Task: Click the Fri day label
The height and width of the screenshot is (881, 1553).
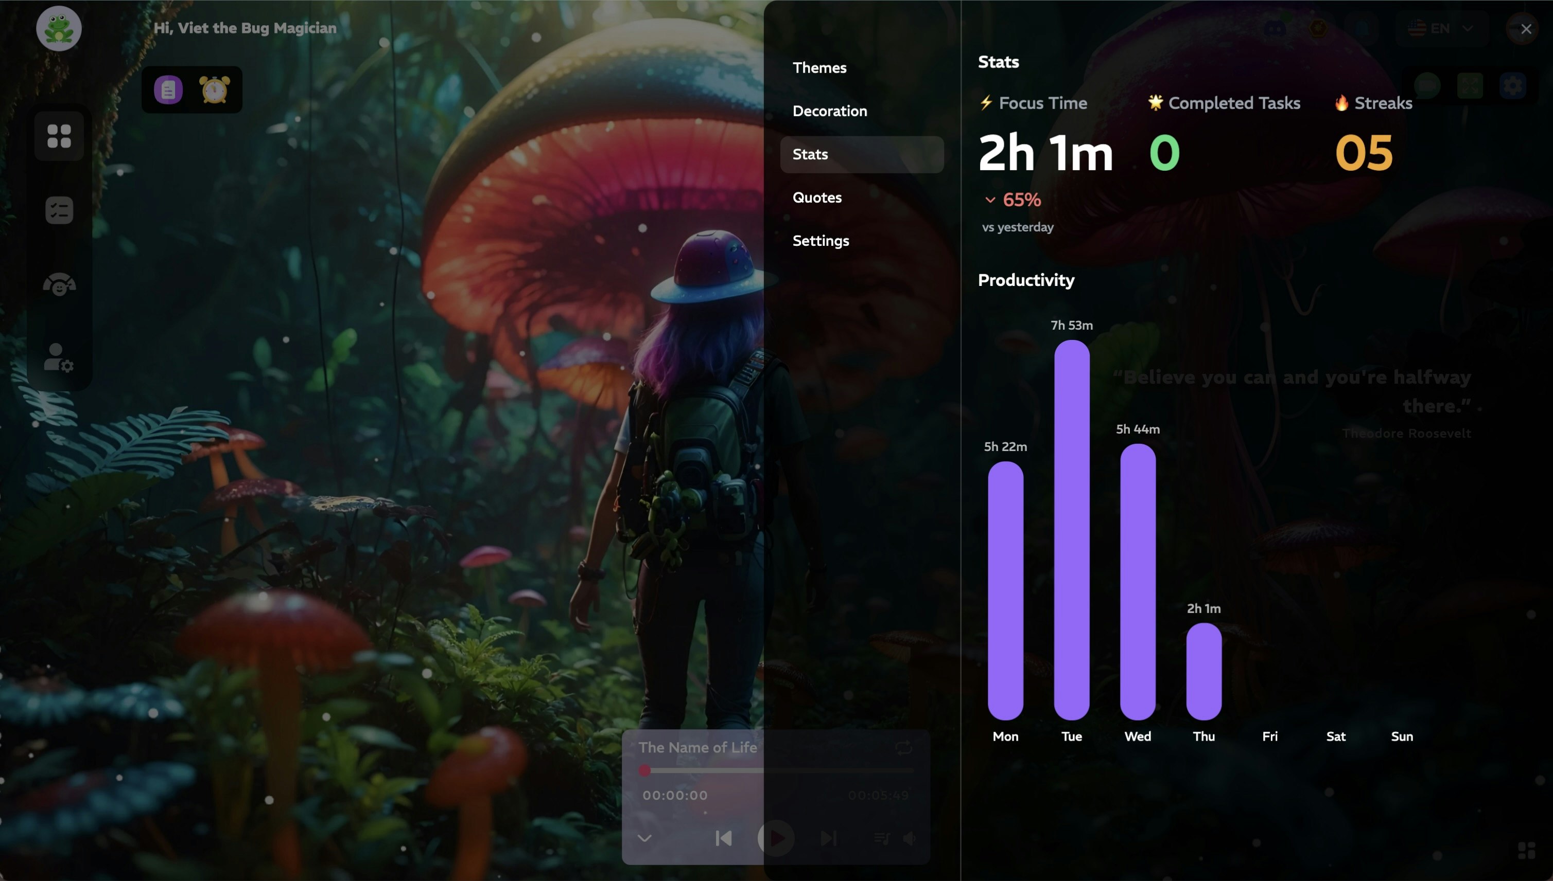Action: [x=1270, y=736]
